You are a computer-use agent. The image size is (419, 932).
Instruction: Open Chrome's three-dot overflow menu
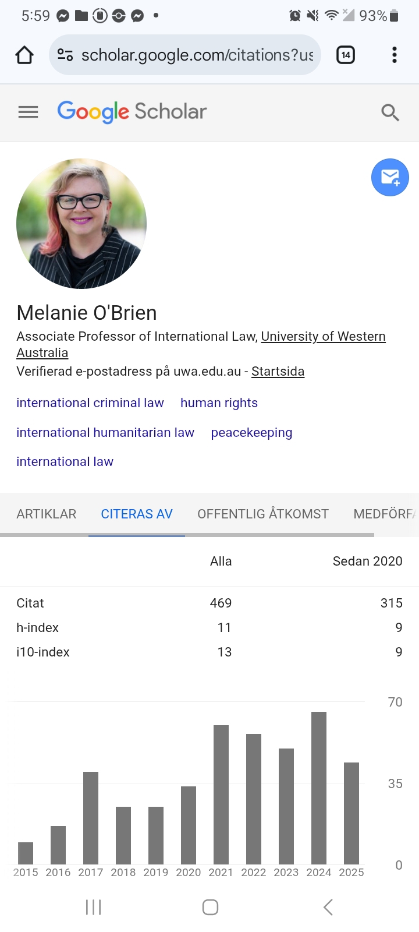coord(395,55)
